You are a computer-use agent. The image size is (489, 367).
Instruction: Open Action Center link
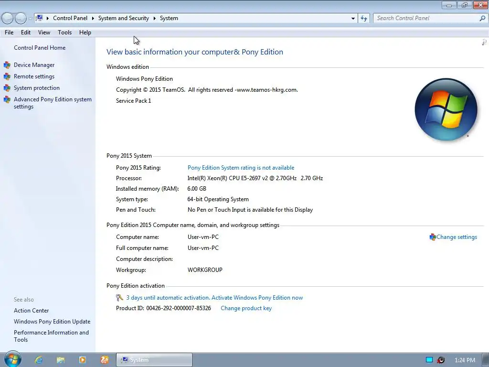click(31, 311)
